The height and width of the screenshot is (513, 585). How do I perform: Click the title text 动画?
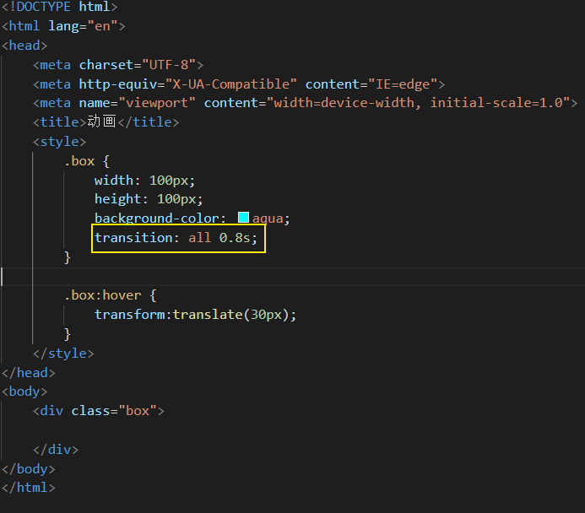point(101,121)
